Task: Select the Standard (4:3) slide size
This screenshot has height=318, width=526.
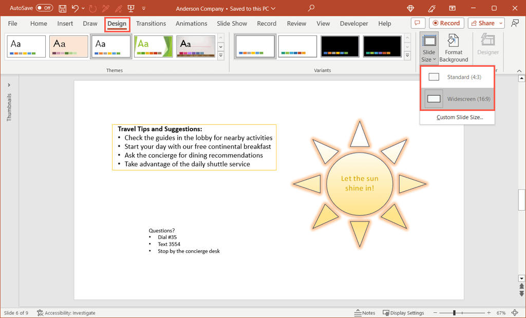Action: point(457,77)
